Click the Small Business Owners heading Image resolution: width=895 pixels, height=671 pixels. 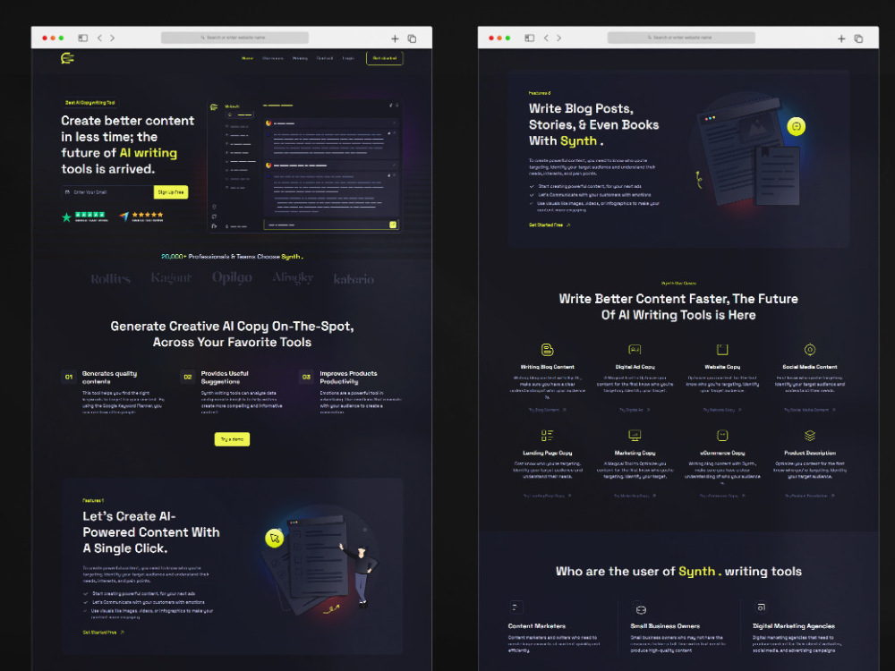(x=665, y=626)
